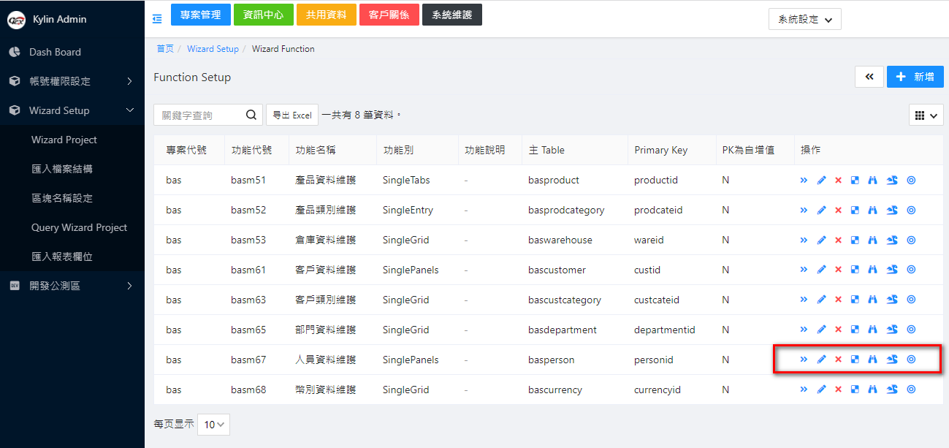Image resolution: width=949 pixels, height=448 pixels.
Task: Click the search magnifier icon
Action: [251, 115]
